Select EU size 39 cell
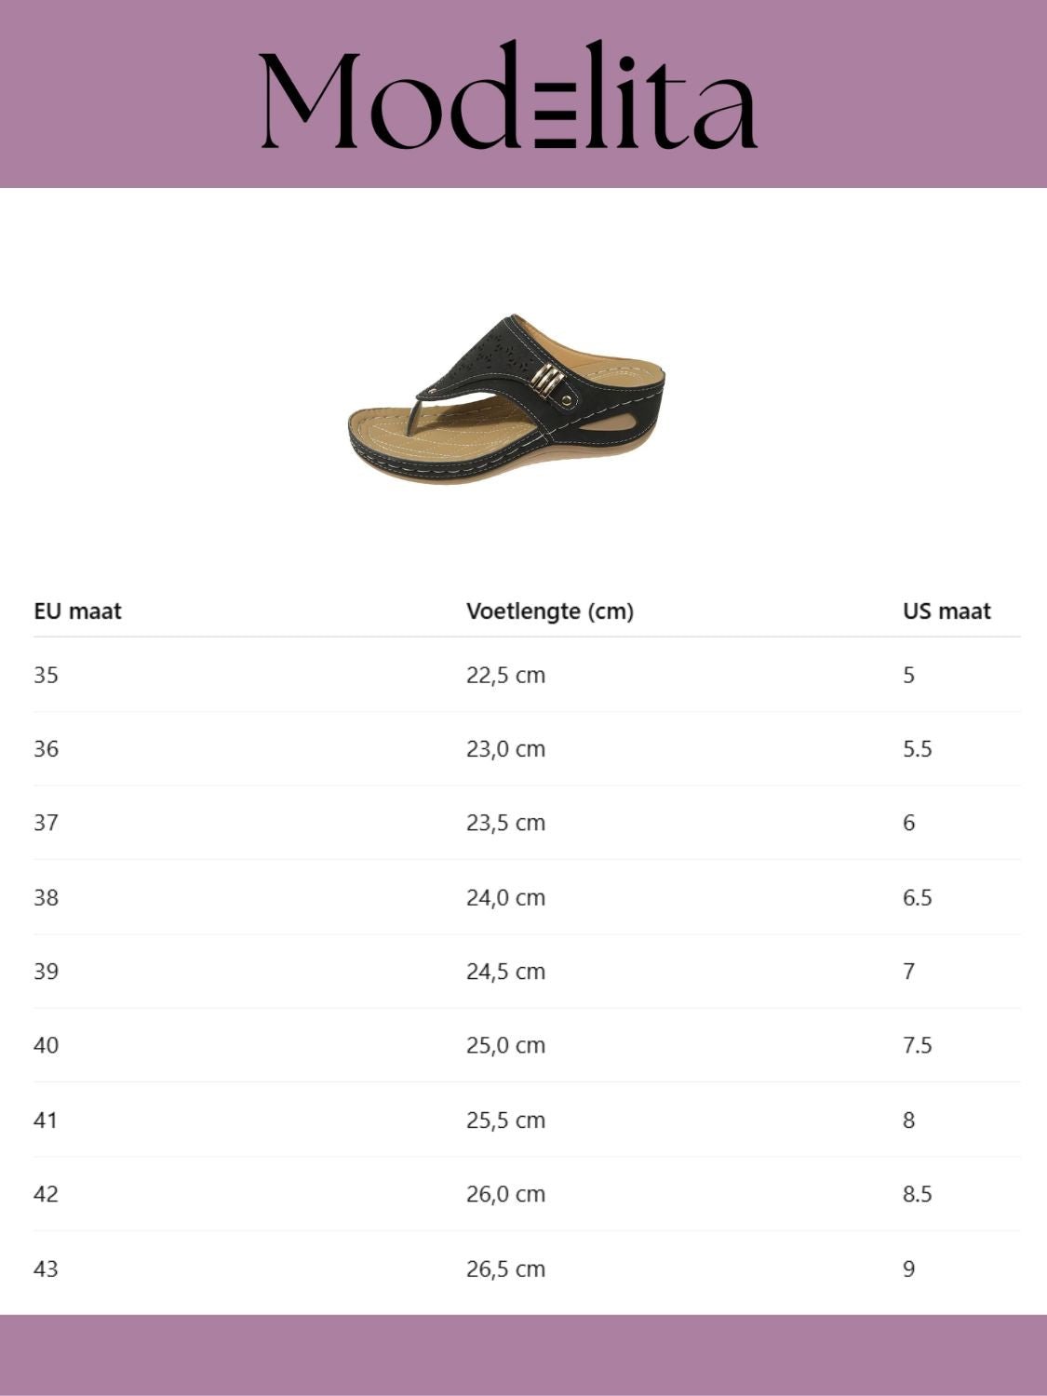Viewport: 1047px width, 1396px height. 46,972
